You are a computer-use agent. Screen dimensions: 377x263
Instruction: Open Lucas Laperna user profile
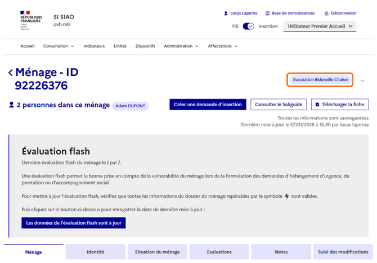pyautogui.click(x=240, y=13)
